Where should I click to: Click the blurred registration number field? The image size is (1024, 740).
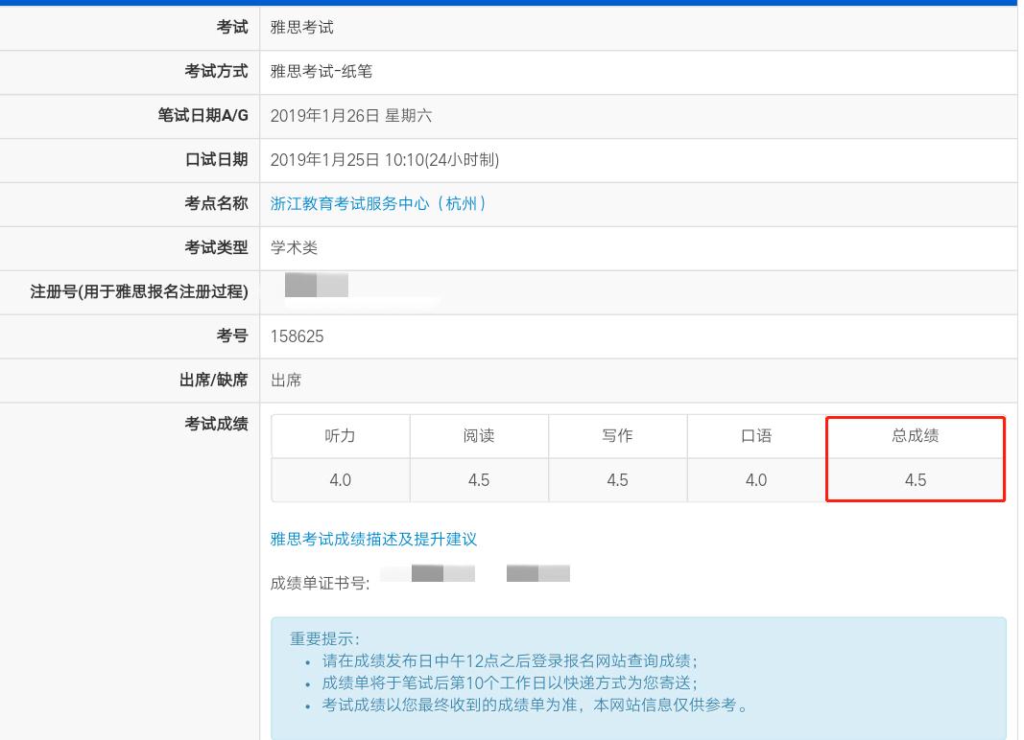coord(317,286)
